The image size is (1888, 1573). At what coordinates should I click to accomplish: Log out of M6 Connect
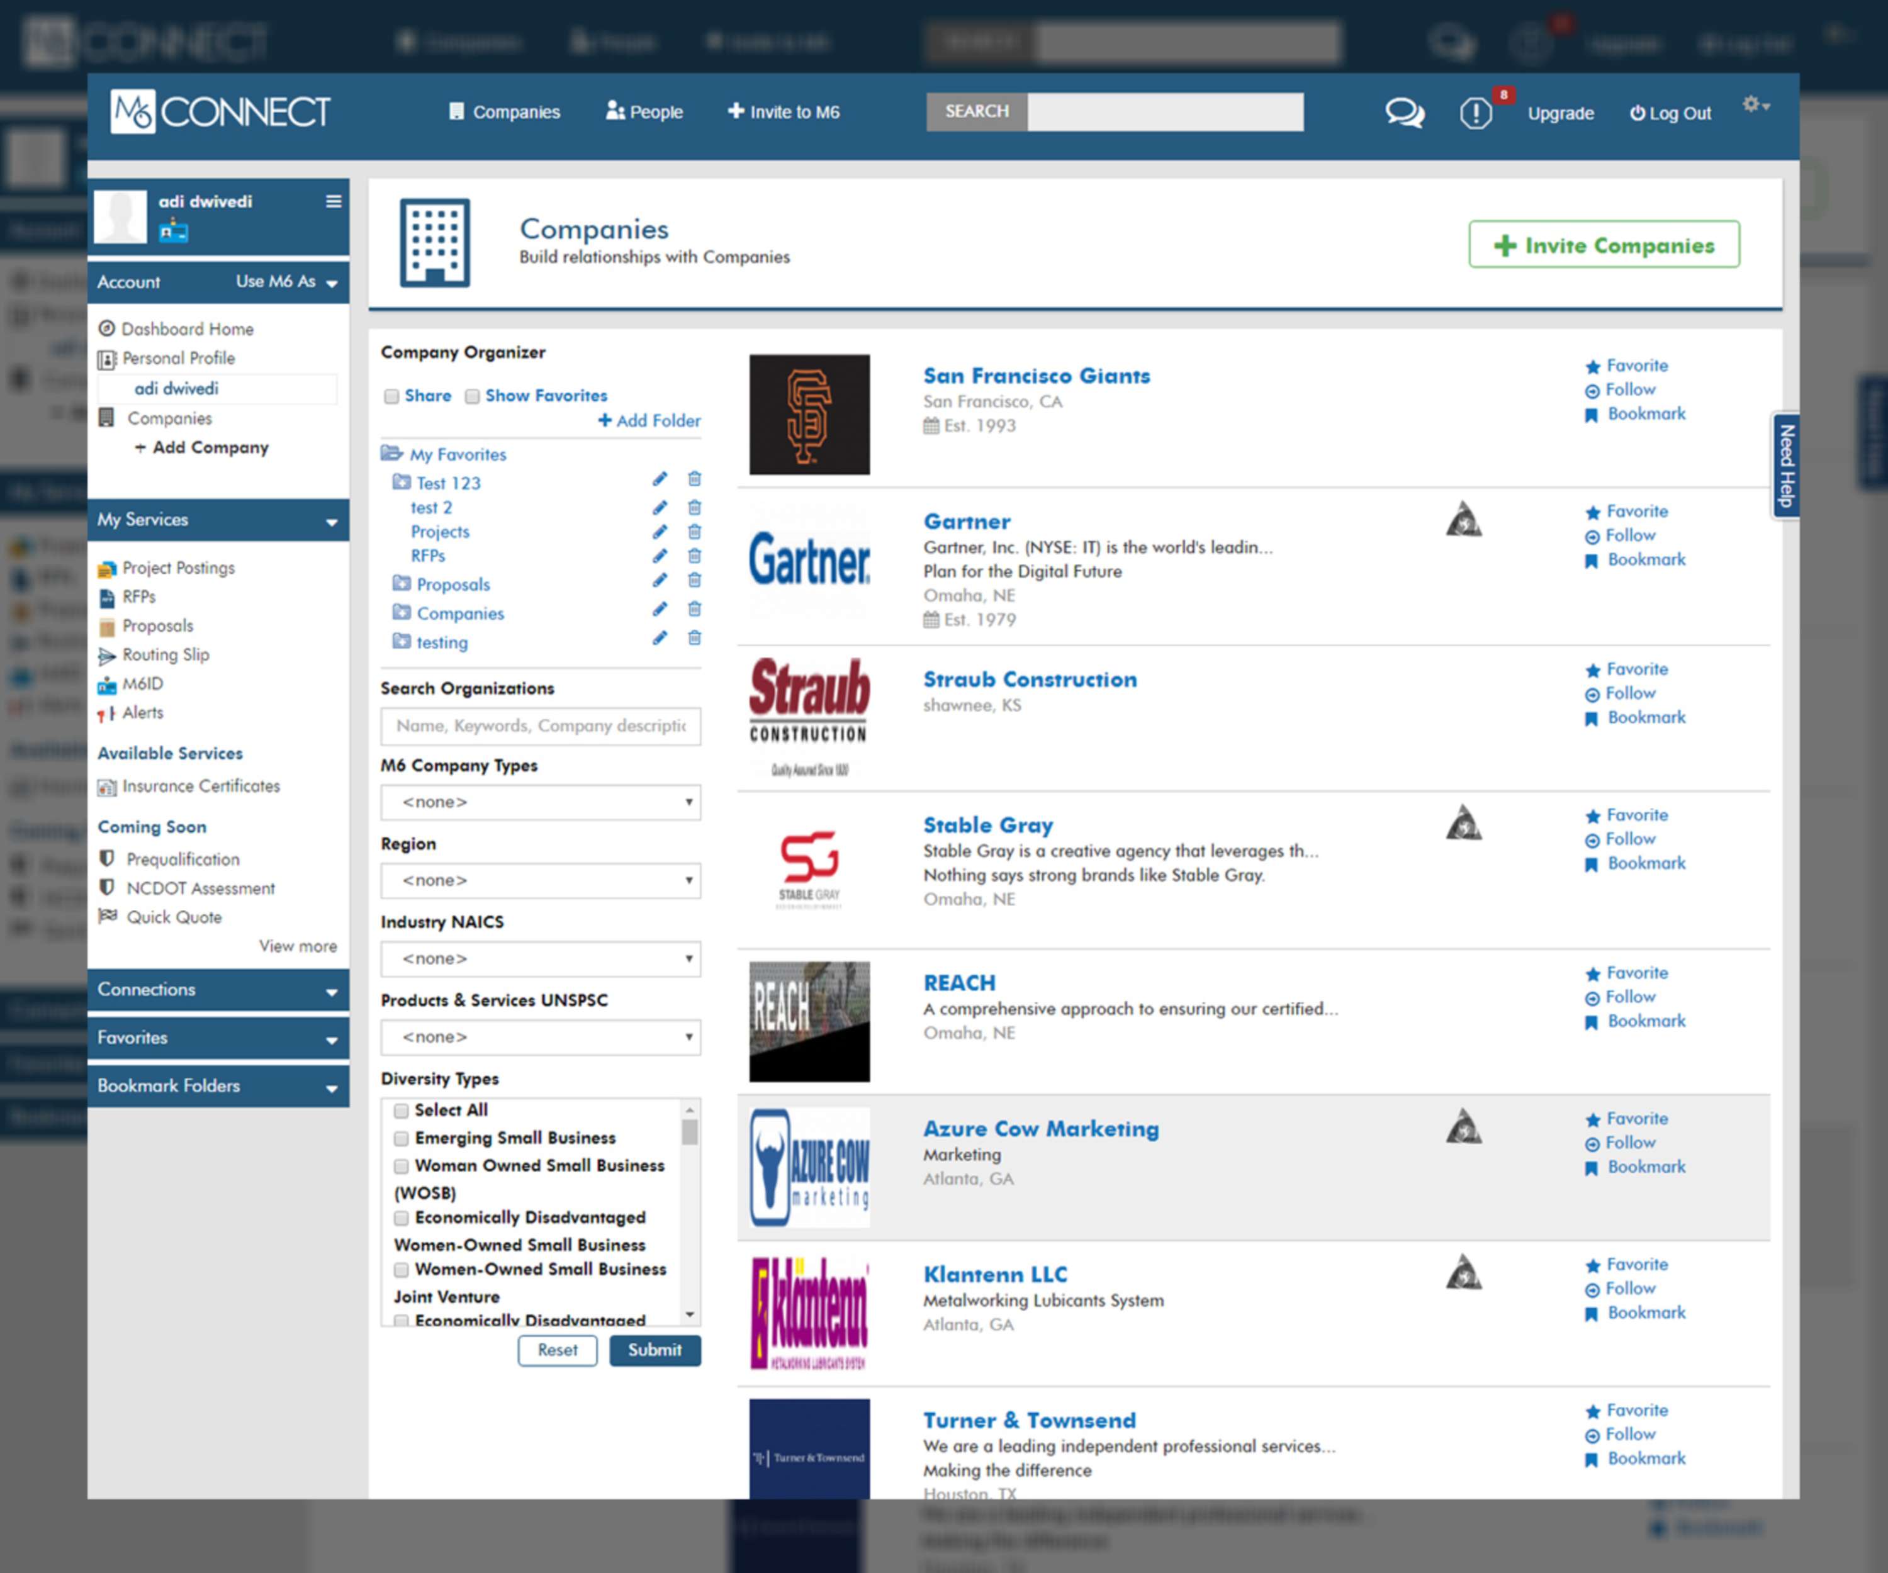pyautogui.click(x=1670, y=113)
